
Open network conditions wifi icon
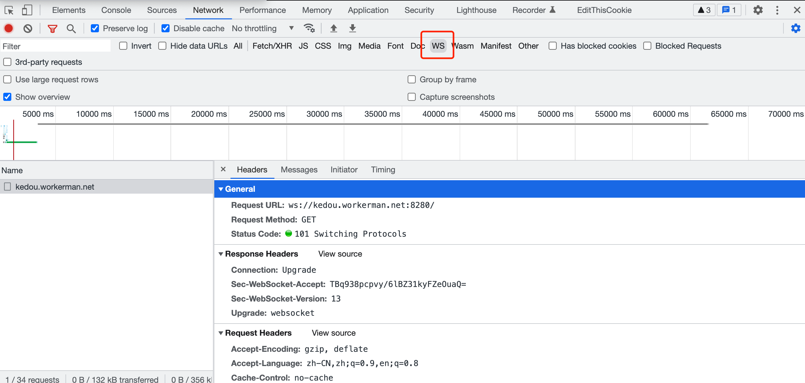click(309, 29)
